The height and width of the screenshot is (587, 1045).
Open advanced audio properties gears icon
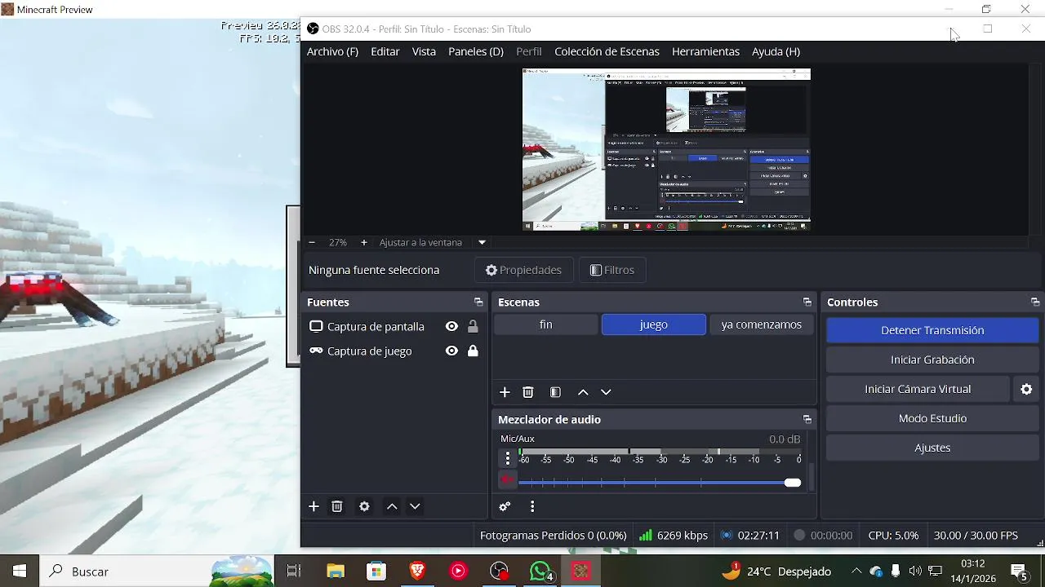point(505,506)
